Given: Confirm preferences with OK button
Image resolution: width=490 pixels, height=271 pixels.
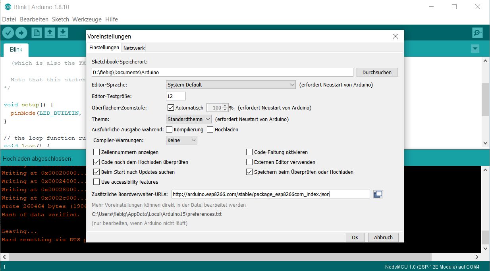Looking at the screenshot, I should (355, 237).
